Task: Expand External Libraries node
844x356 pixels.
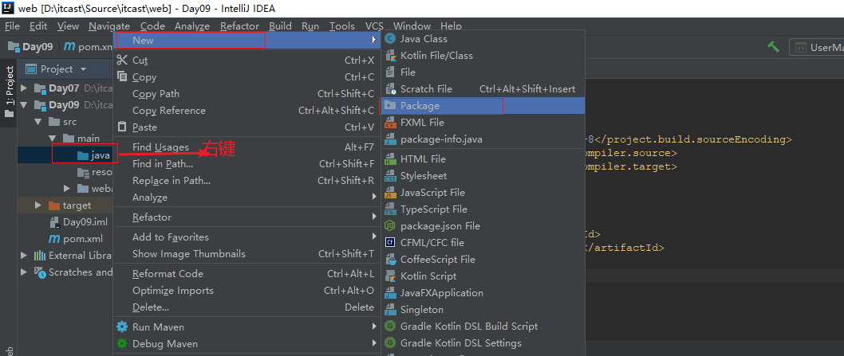Action: coord(24,256)
